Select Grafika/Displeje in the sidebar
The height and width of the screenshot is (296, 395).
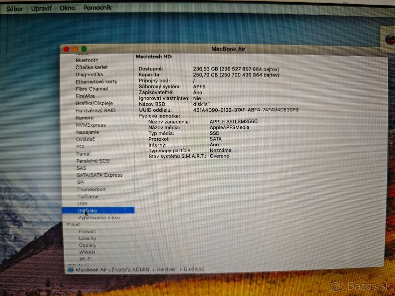click(94, 103)
